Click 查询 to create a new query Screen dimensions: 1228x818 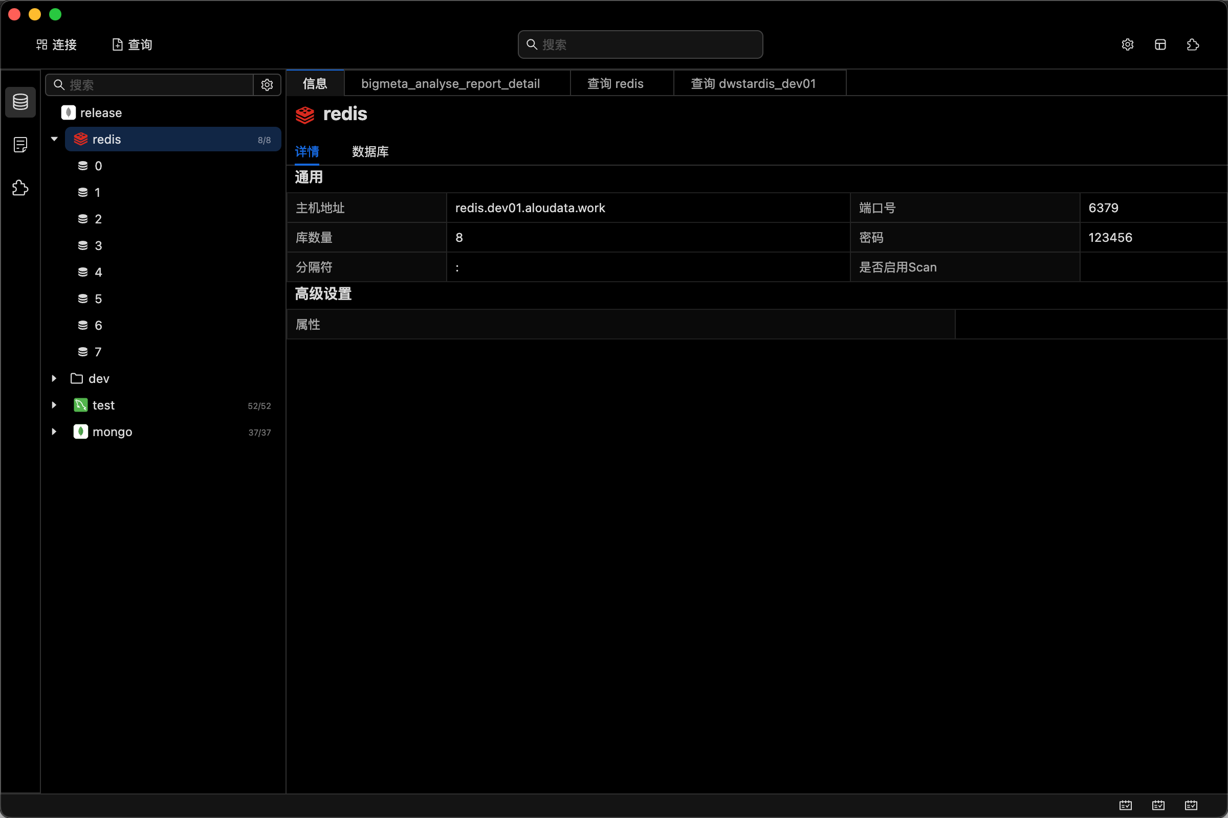coord(131,44)
